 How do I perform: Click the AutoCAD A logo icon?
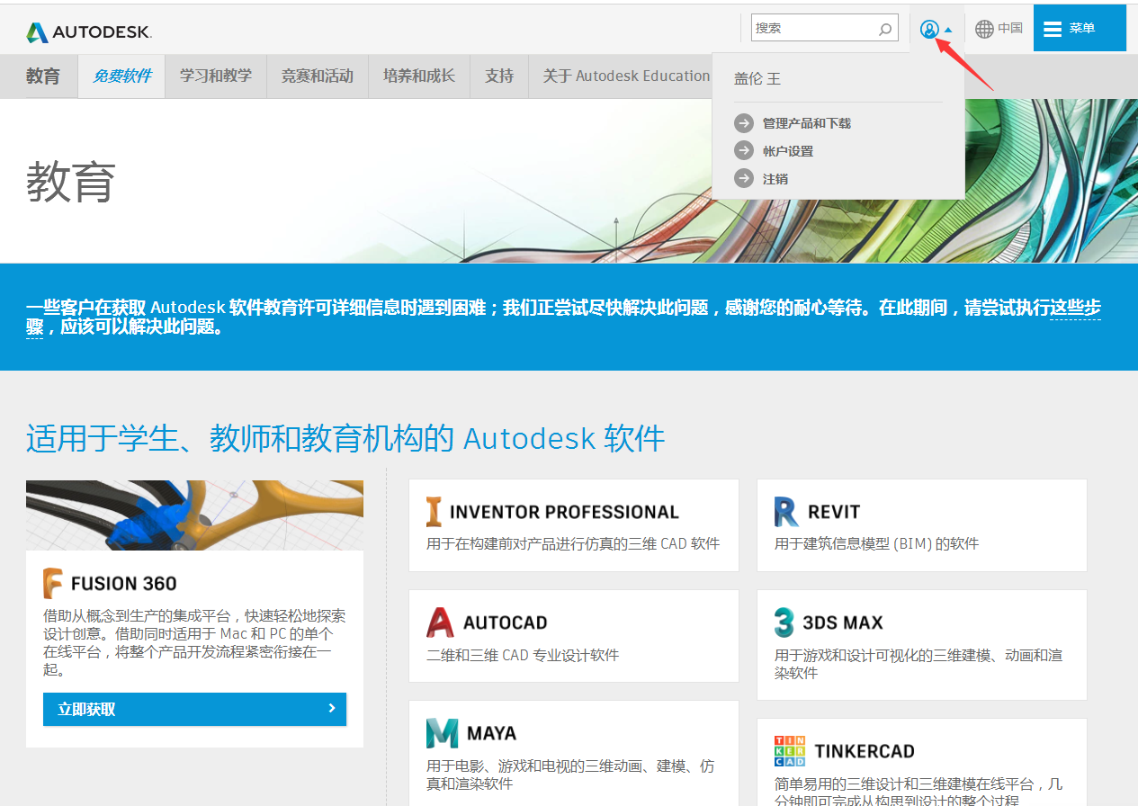point(440,622)
